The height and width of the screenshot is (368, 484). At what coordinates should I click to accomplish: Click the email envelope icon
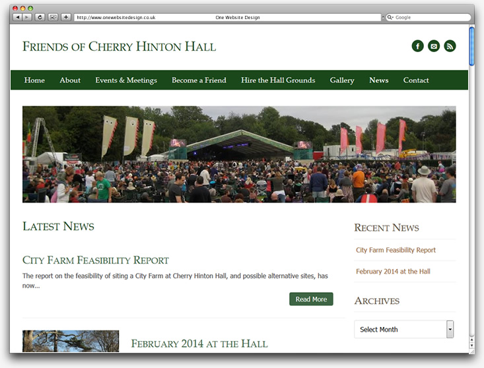tap(434, 46)
